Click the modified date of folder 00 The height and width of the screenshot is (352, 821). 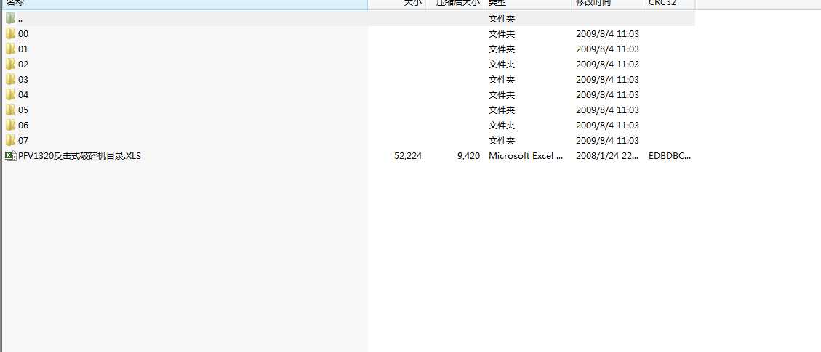click(607, 34)
